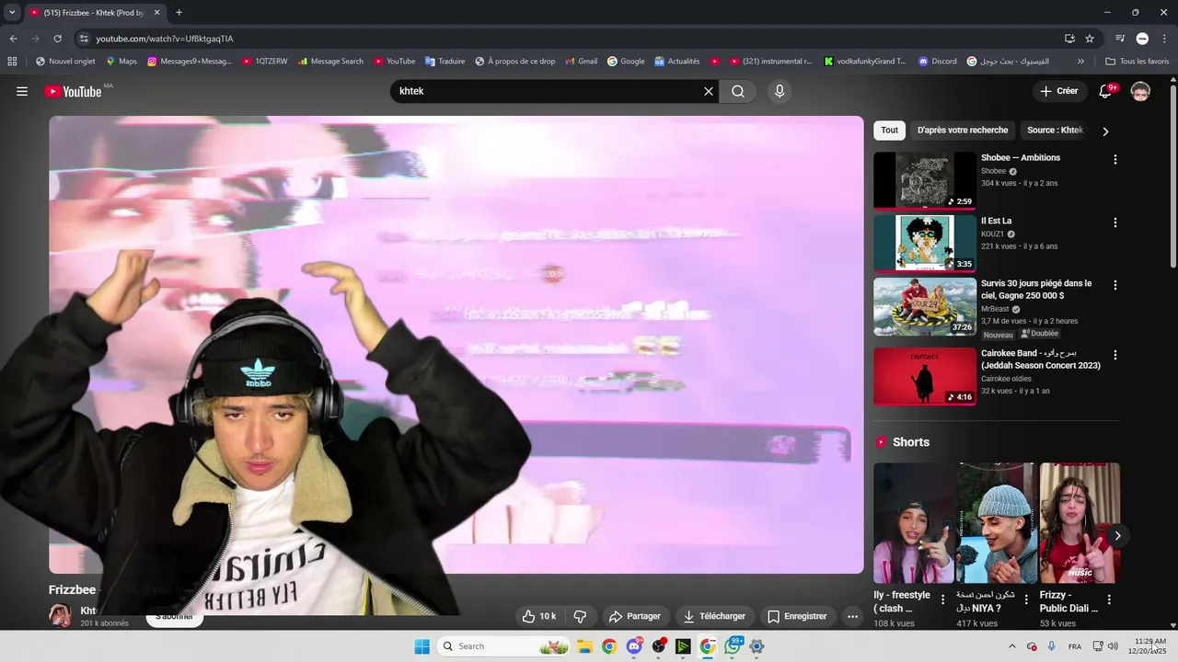
Task: Open the Maps bookmark
Action: coord(121,62)
